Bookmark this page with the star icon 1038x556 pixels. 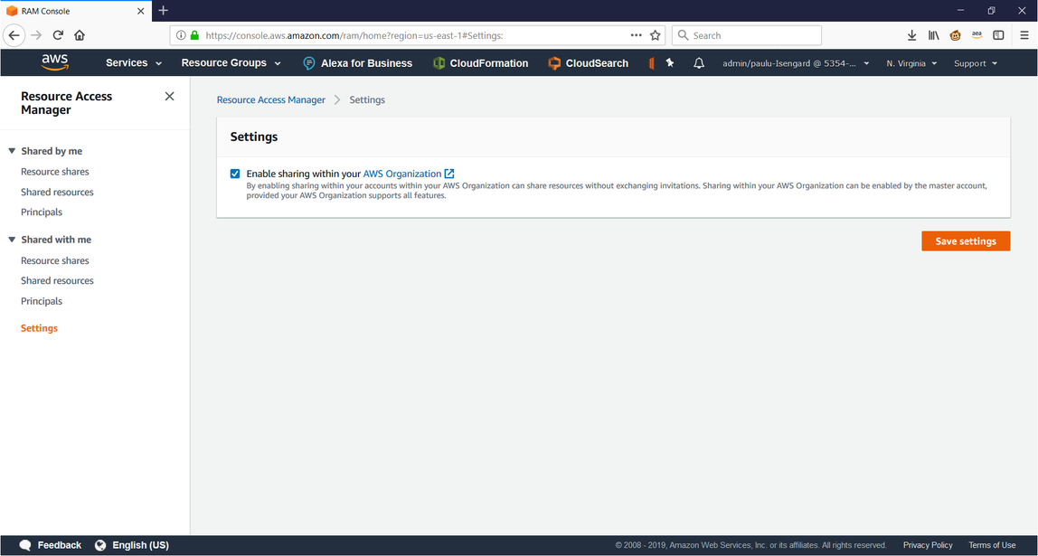[655, 36]
